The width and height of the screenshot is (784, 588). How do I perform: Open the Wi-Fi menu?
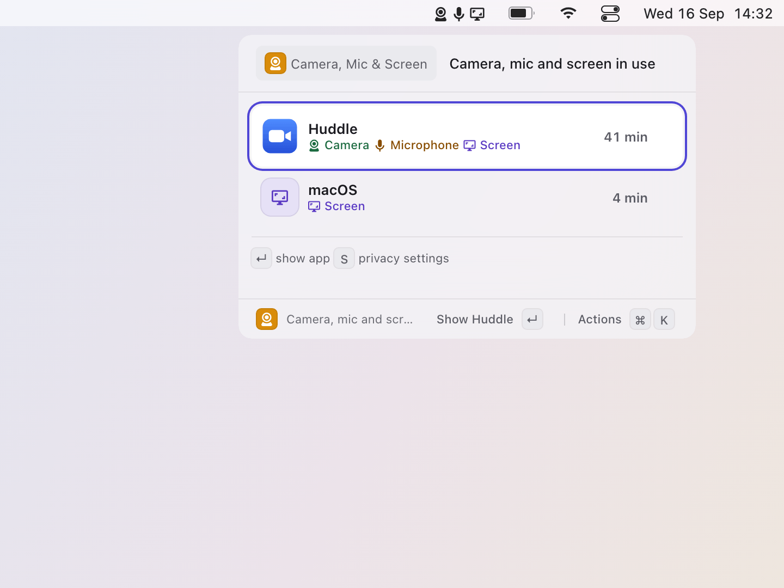(568, 13)
